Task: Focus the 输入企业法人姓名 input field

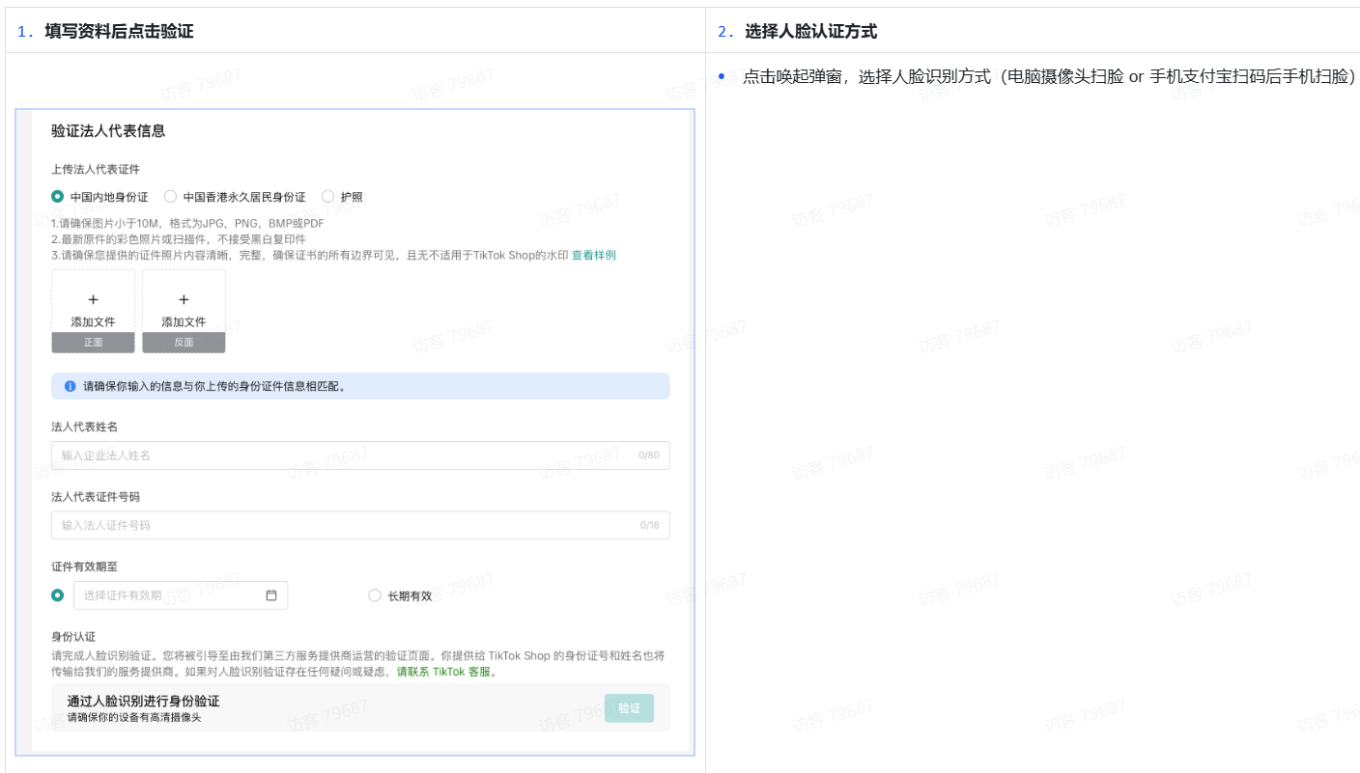Action: pyautogui.click(x=348, y=456)
